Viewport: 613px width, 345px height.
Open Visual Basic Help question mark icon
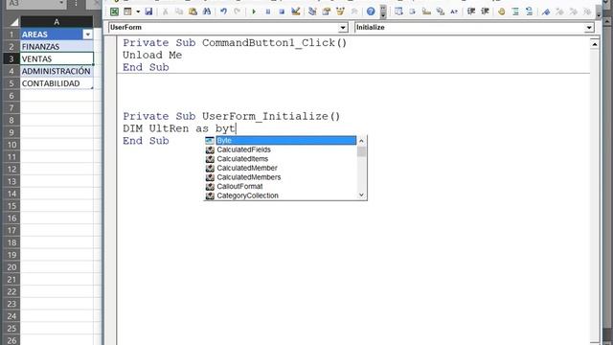tap(371, 11)
